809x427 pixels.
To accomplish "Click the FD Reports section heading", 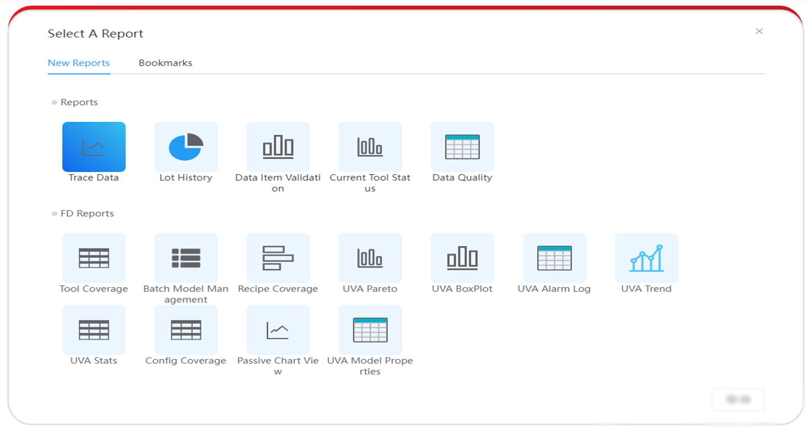I will [87, 213].
